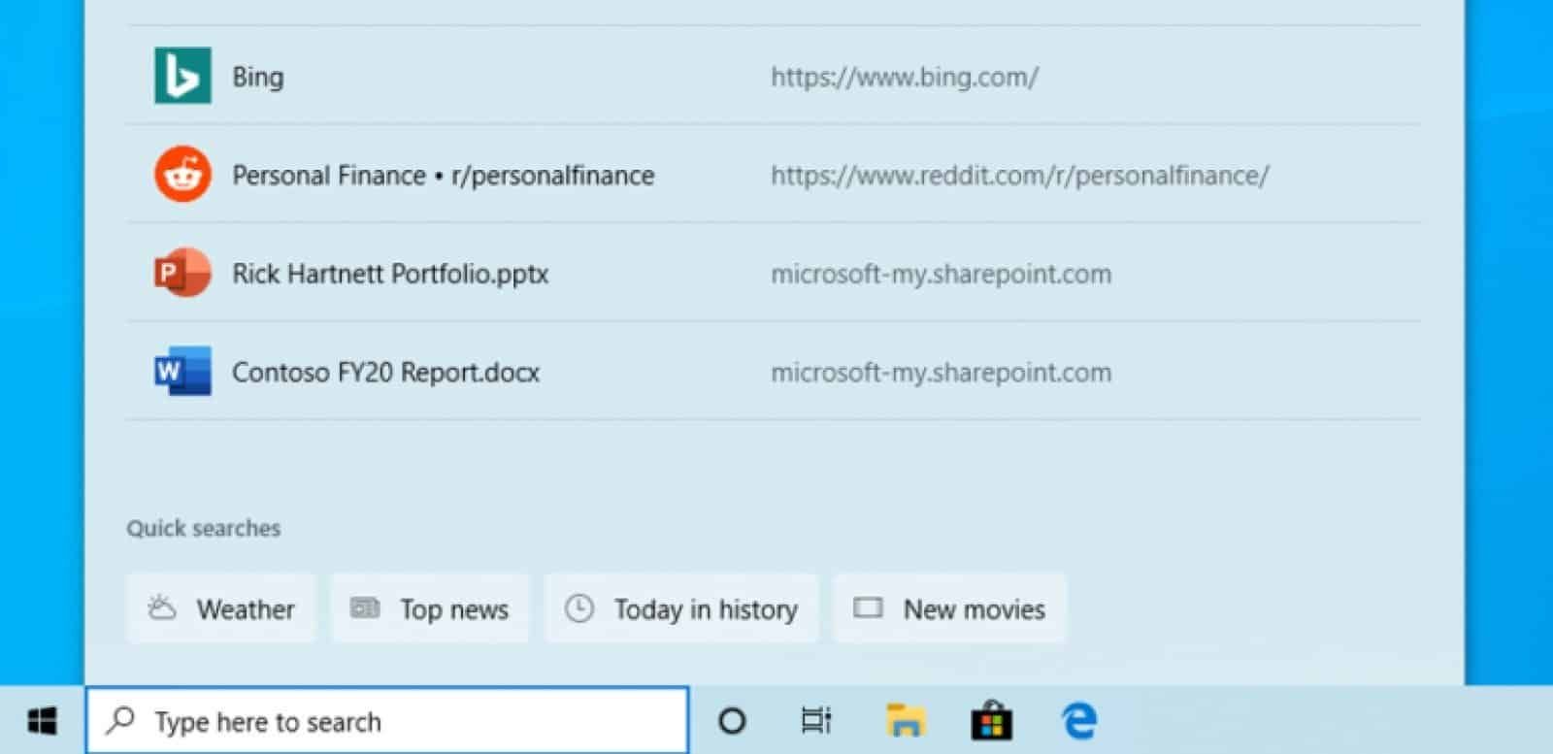The height and width of the screenshot is (754, 1553).
Task: Click the Reddit alien icon
Action: click(182, 175)
